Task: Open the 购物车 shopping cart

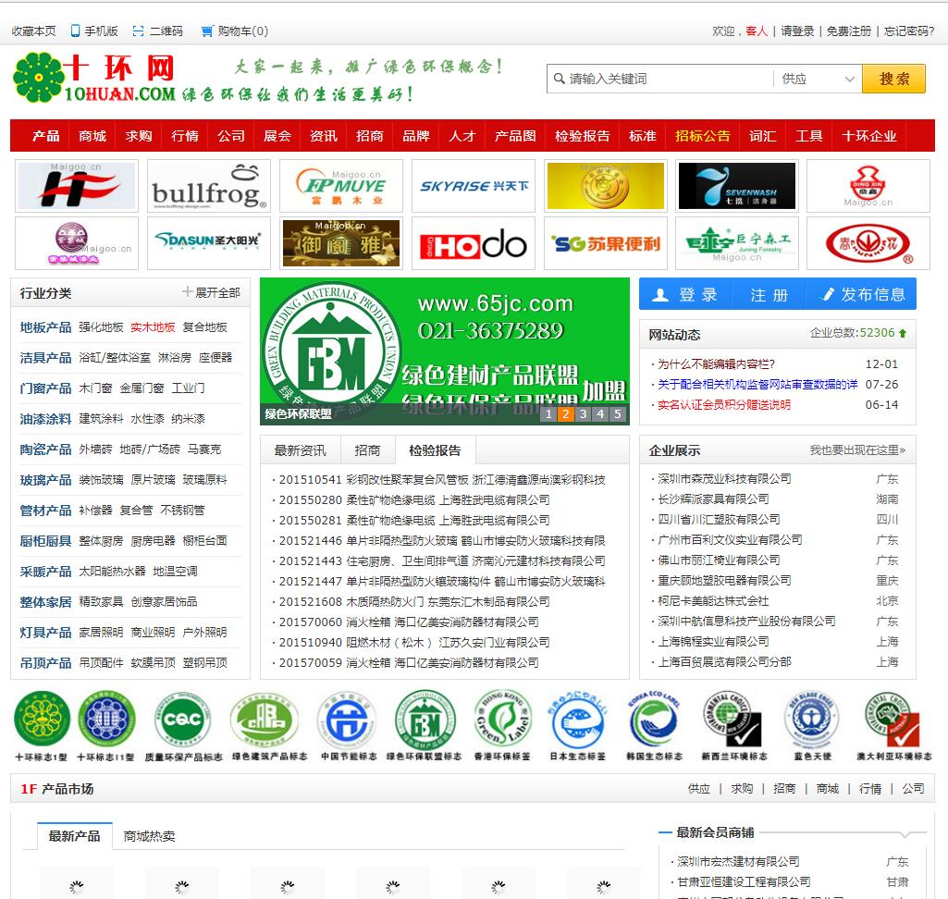Action: pyautogui.click(x=235, y=31)
